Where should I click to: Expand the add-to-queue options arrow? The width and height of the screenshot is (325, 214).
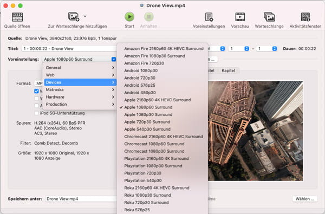click(x=85, y=16)
